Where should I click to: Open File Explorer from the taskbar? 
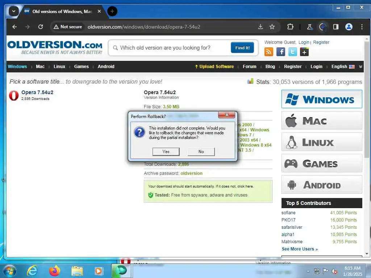77,271
